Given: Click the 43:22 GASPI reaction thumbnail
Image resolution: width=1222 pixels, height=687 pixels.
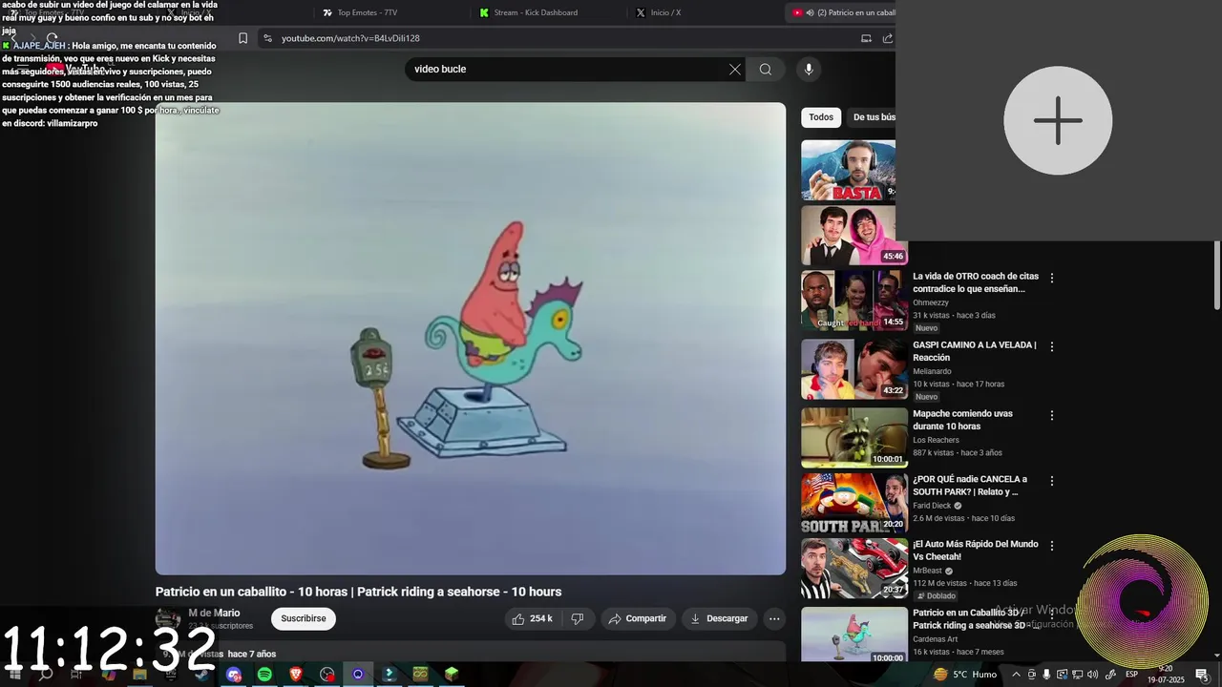Looking at the screenshot, I should (853, 369).
